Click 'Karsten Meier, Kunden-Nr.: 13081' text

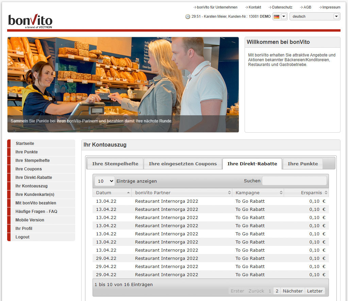(x=231, y=16)
